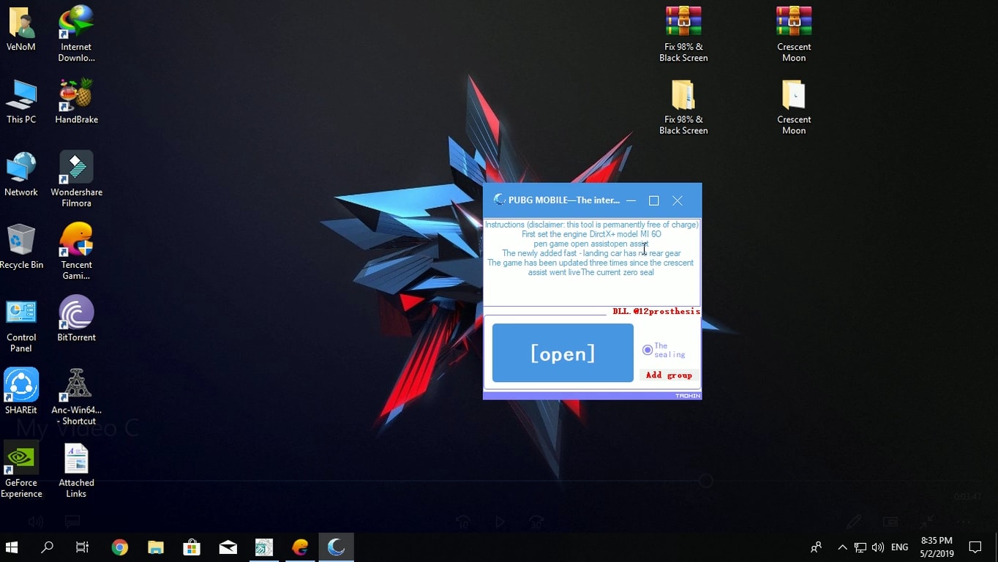
Task: Open File Explorer from taskbar
Action: [x=155, y=547]
